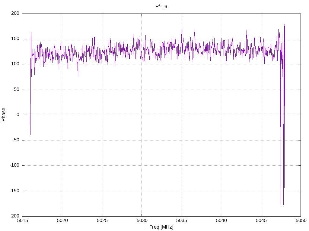Viewport: 309px width, 231px height.
Task: Click the 0 y-axis tick label
Action: point(18,115)
